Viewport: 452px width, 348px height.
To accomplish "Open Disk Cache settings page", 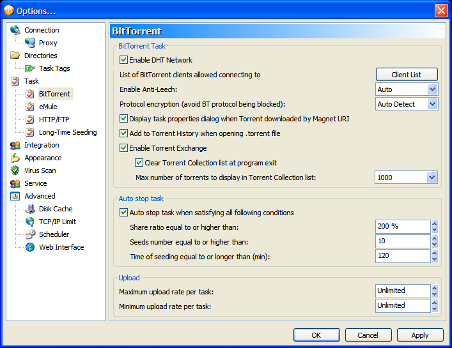I will click(56, 209).
